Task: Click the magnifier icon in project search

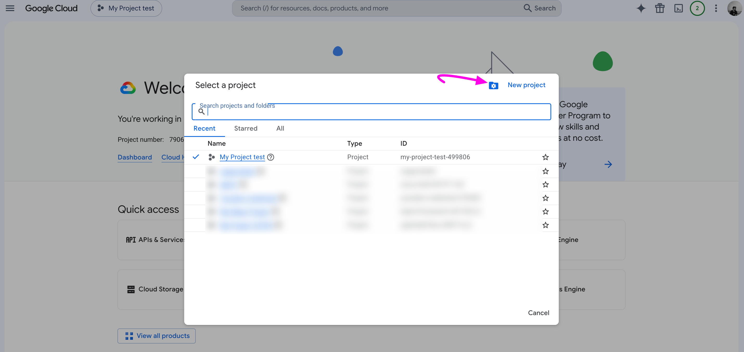Action: coord(201,111)
